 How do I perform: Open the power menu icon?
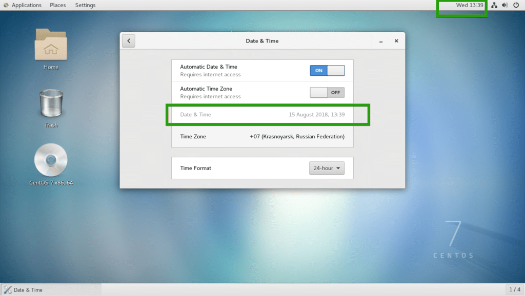[x=517, y=5]
